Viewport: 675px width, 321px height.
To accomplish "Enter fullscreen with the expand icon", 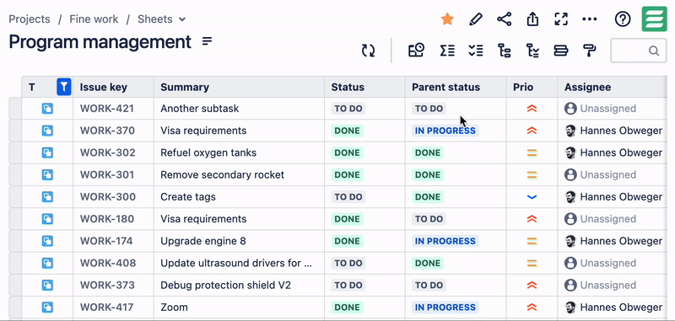I will pos(561,19).
